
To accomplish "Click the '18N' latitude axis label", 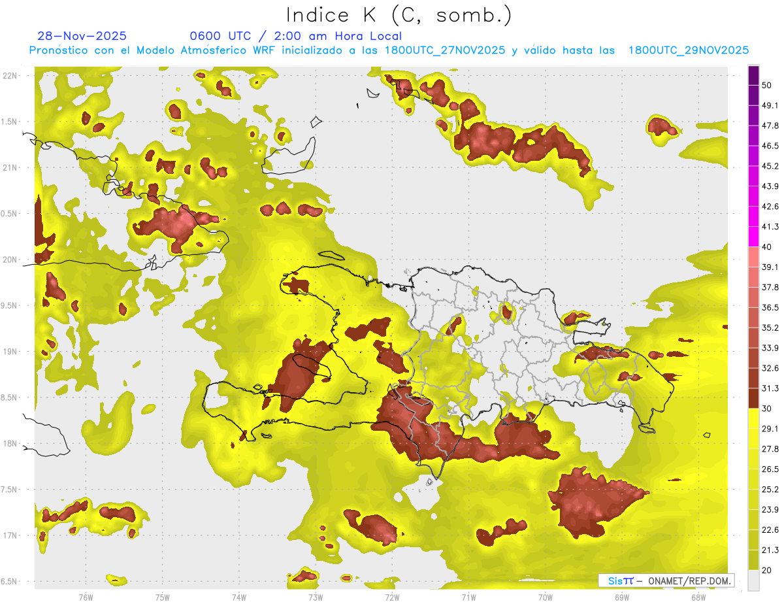I will point(9,443).
